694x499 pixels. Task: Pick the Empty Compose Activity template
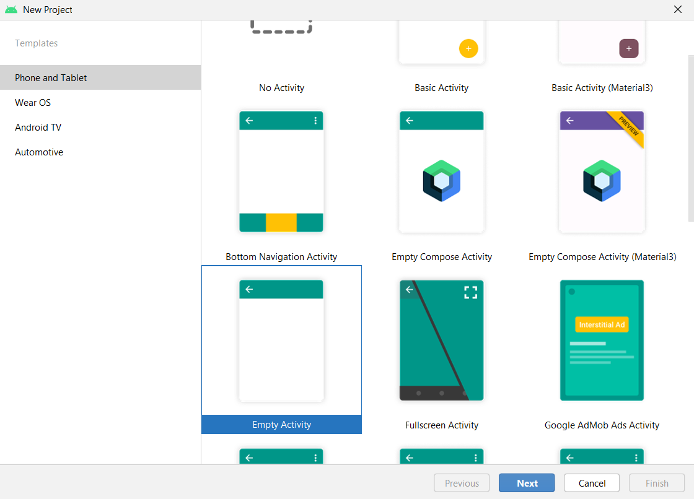pos(441,171)
